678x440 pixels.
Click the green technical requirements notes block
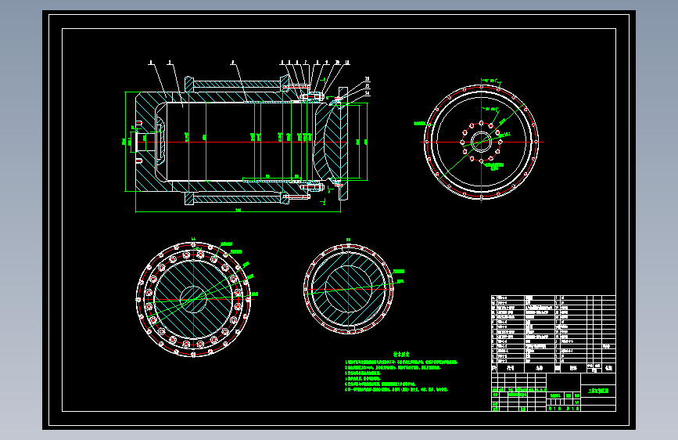(401, 373)
